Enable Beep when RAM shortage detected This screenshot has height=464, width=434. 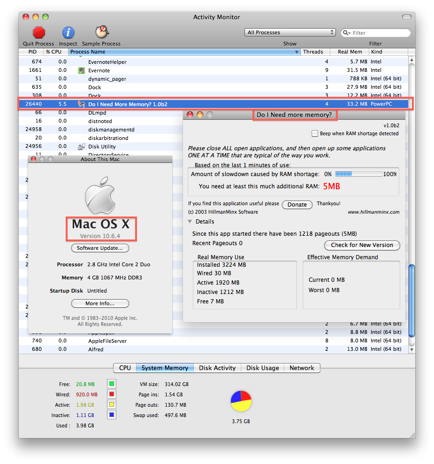pos(314,133)
